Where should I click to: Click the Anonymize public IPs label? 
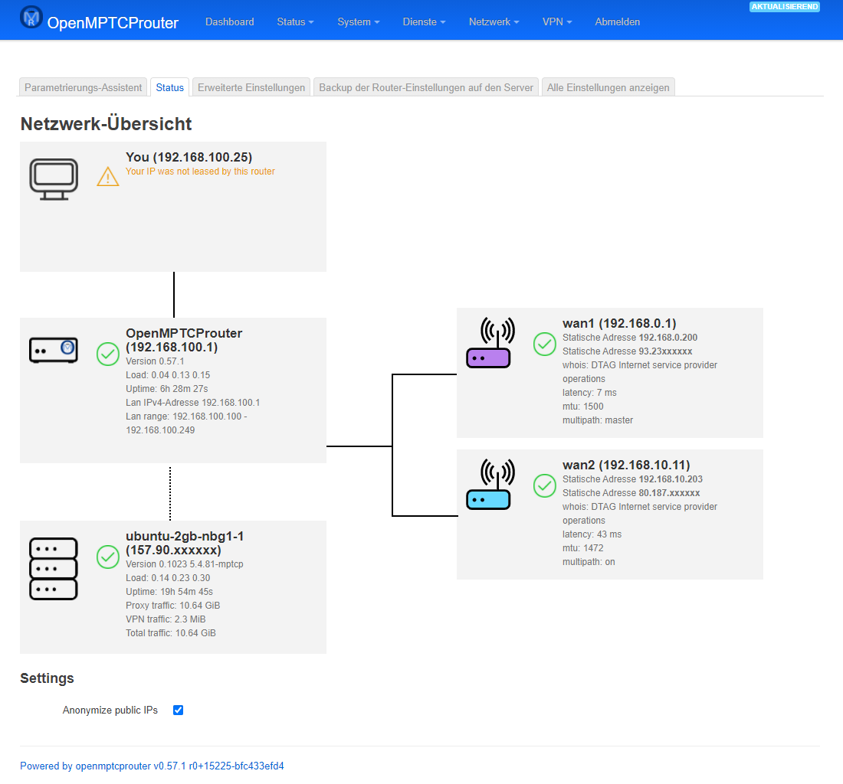110,710
